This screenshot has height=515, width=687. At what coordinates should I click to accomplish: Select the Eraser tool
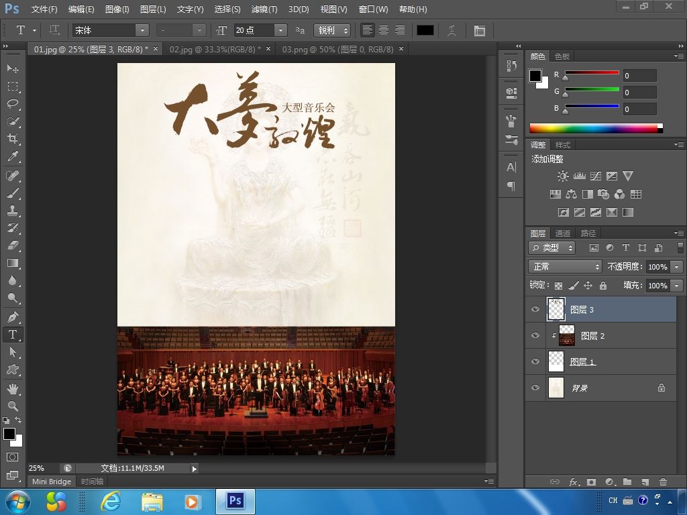tap(13, 245)
